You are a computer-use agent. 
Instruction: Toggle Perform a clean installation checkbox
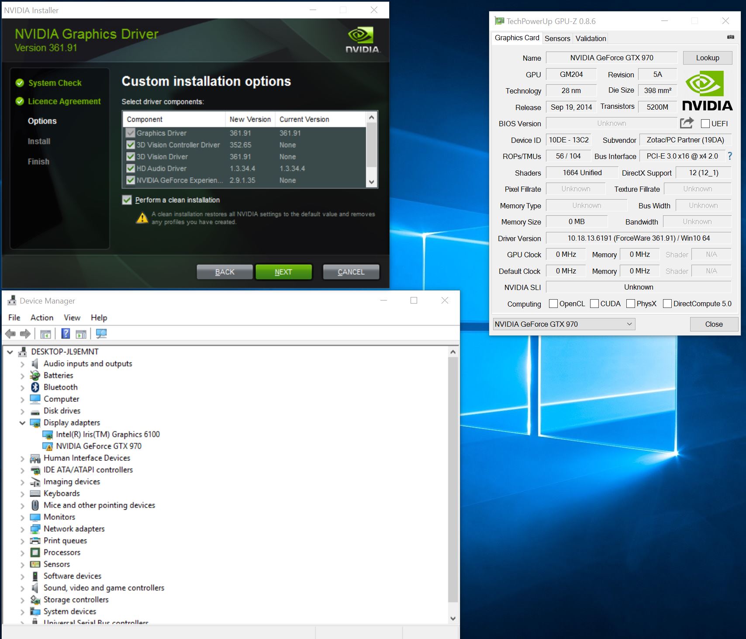(x=127, y=200)
